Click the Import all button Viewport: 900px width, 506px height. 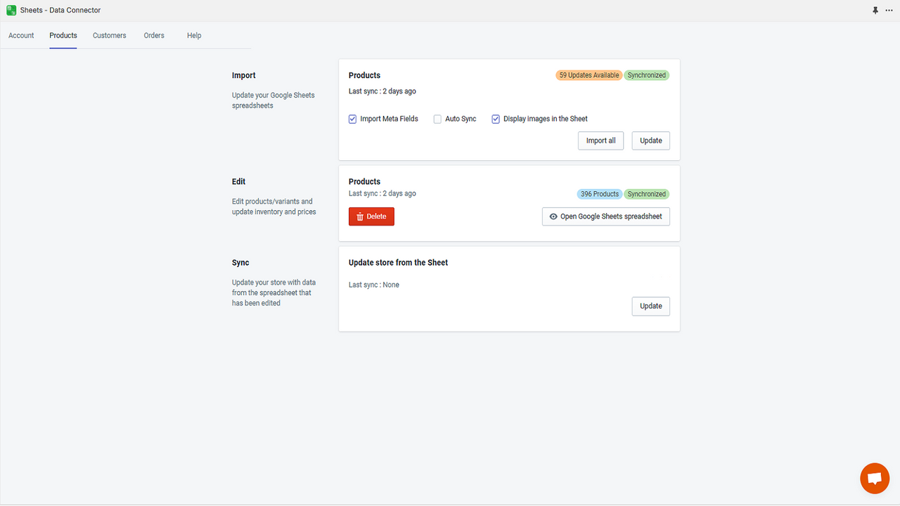coord(601,141)
